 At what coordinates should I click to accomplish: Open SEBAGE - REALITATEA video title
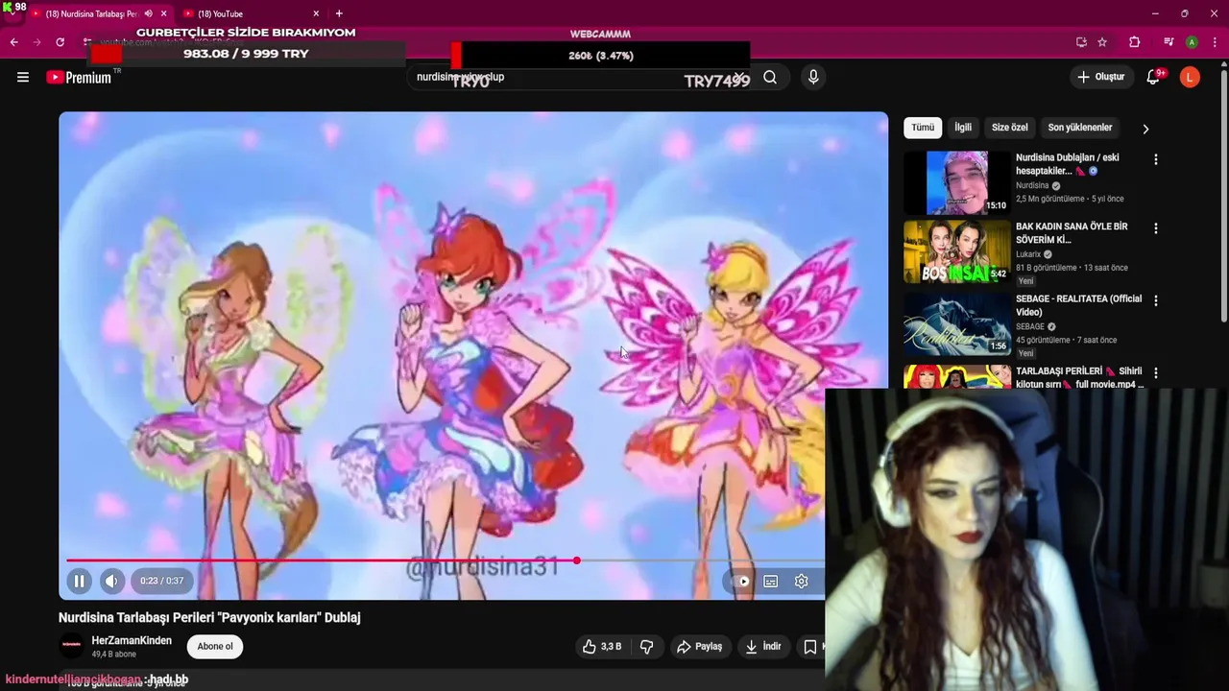[1078, 305]
